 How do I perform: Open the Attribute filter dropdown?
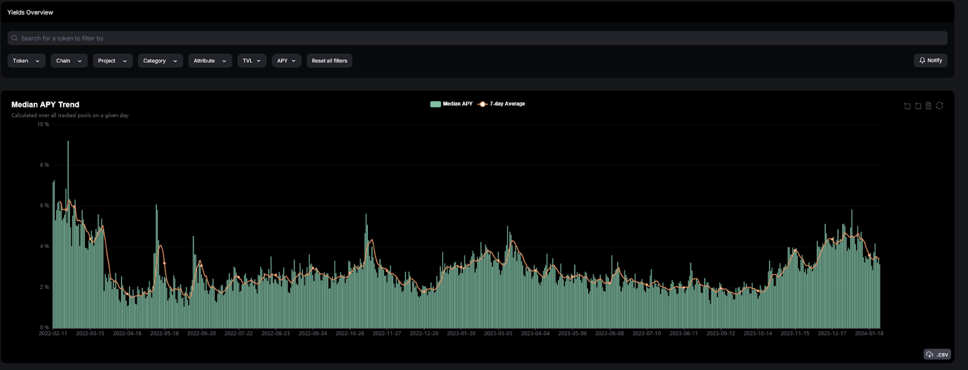coord(210,60)
